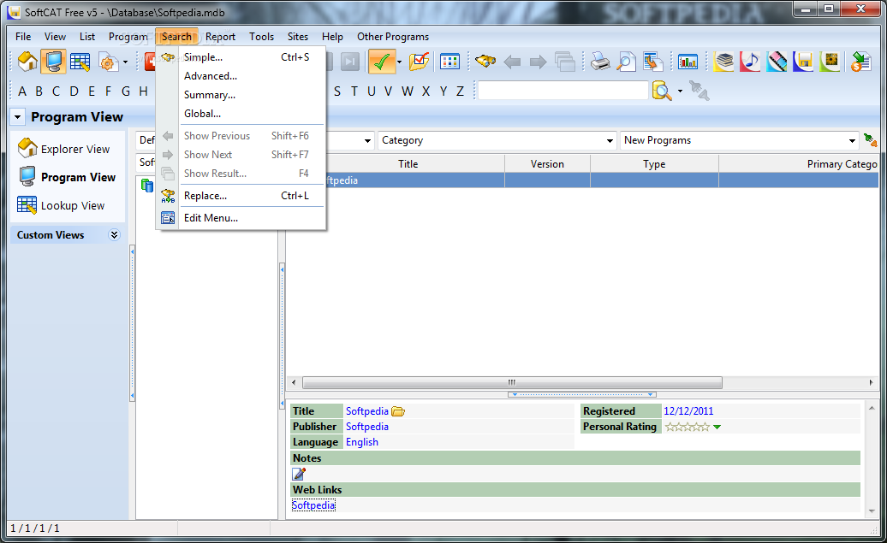Switch to Lookup View via the toolbar grid icon
The height and width of the screenshot is (543, 887).
pyautogui.click(x=80, y=62)
